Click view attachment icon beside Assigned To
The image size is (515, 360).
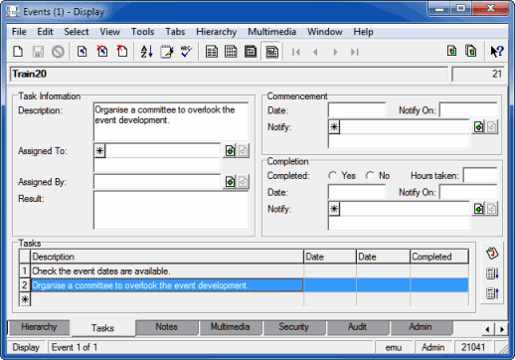243,151
